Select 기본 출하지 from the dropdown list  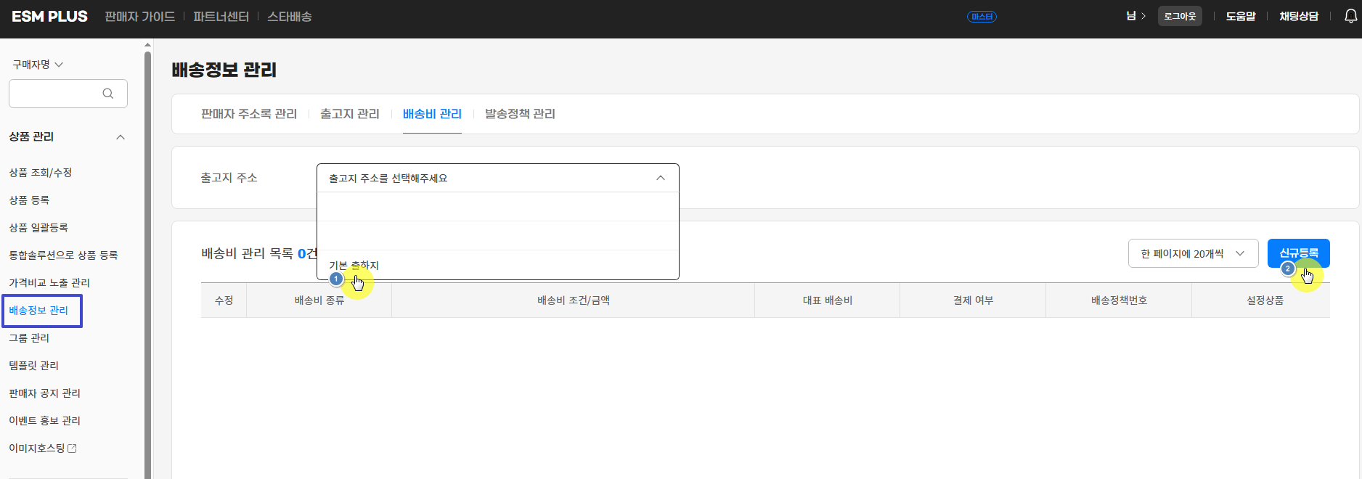[x=354, y=265]
